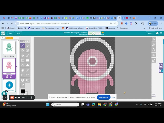Add a new animation with plus button
Screen dimensions: 164x123
tap(9, 85)
